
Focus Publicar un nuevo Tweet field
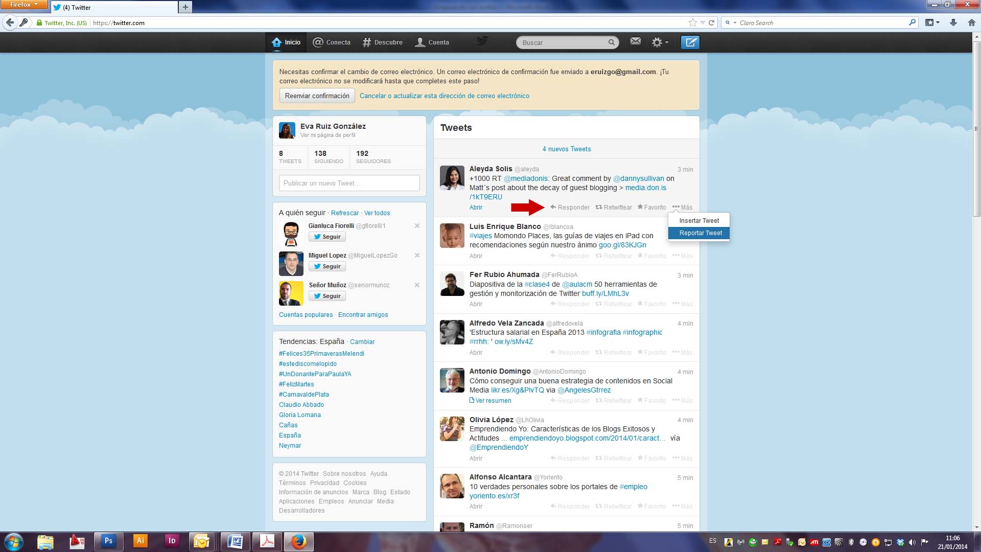pos(349,183)
